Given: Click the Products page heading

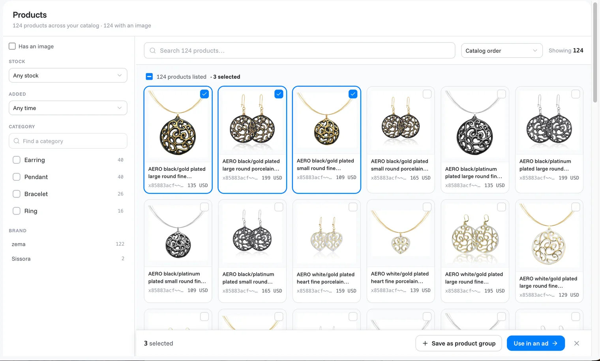Looking at the screenshot, I should click(x=30, y=15).
